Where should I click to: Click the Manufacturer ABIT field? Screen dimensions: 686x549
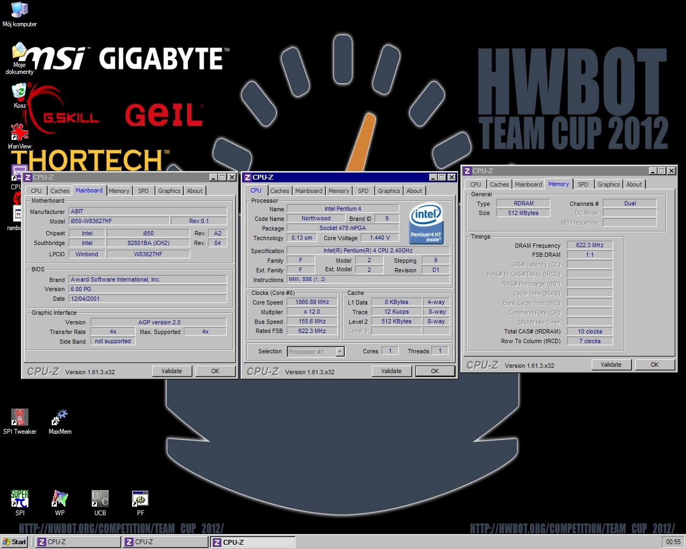click(148, 212)
